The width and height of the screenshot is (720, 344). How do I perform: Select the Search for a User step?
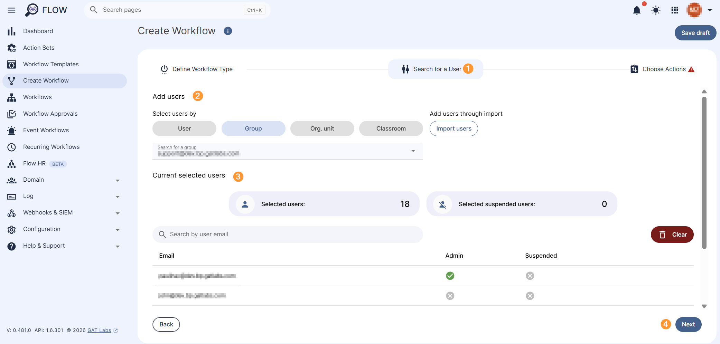(x=436, y=69)
